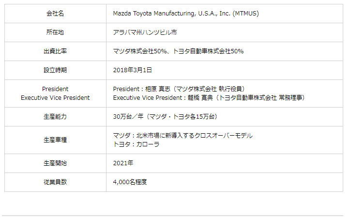350x220 pixels.
Task: Select the マツダ株式会社50% investment ratio text
Action: tap(140, 51)
